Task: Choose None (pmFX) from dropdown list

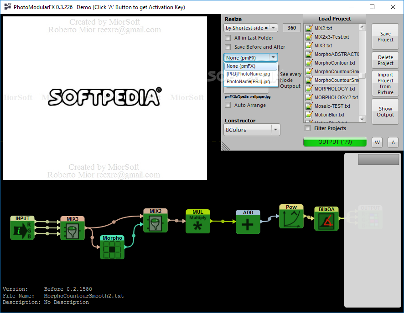Action: [251, 66]
